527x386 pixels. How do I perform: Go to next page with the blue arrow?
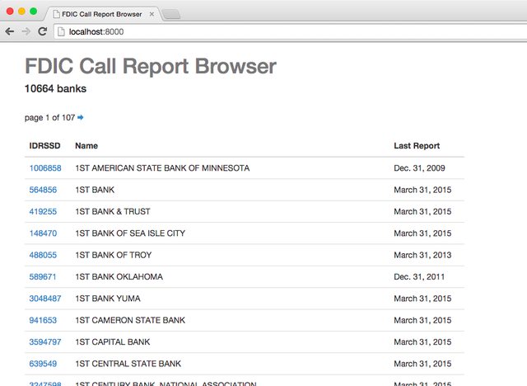point(81,117)
